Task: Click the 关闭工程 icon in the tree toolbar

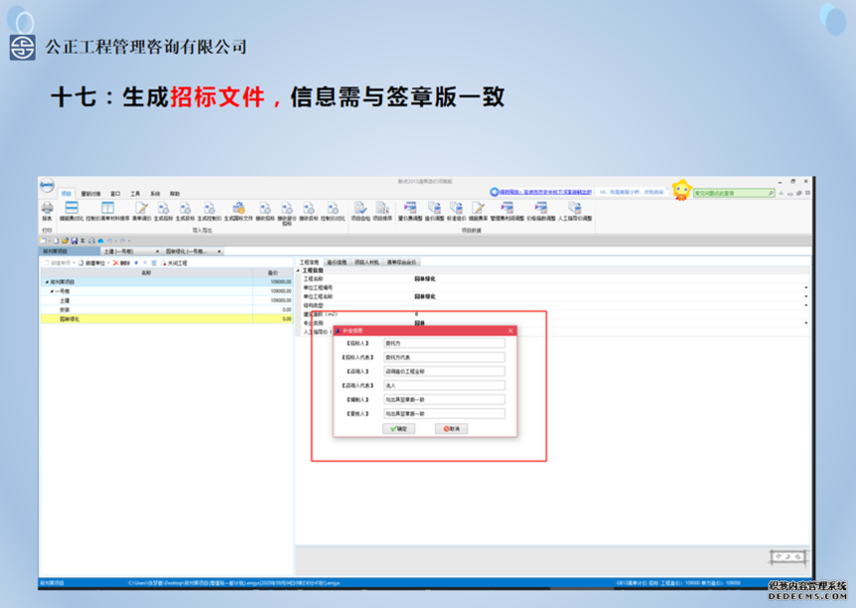Action: point(163,263)
